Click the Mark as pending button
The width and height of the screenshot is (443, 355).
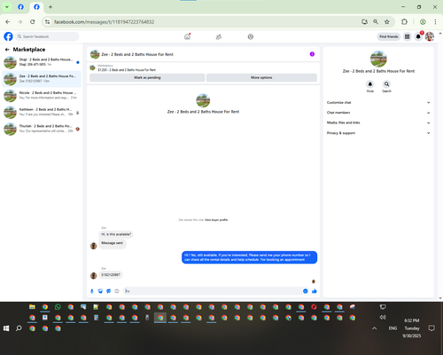coord(147,77)
